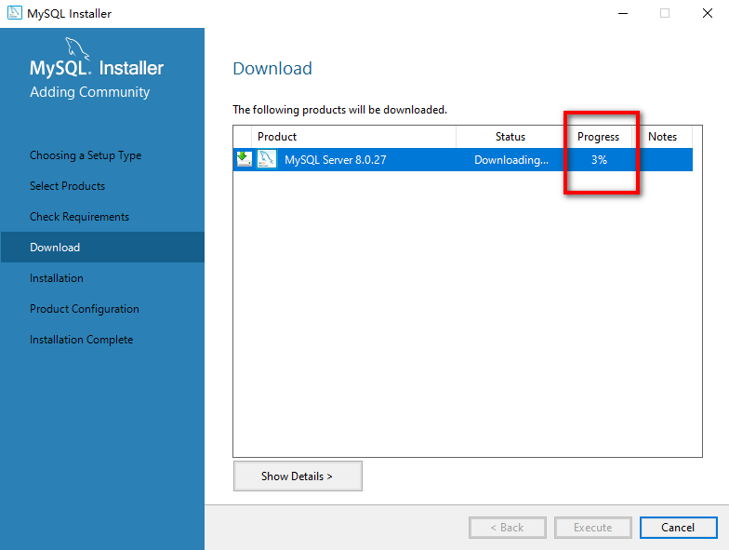This screenshot has width=729, height=550.
Task: Select the Download step in sidebar
Action: click(x=102, y=248)
